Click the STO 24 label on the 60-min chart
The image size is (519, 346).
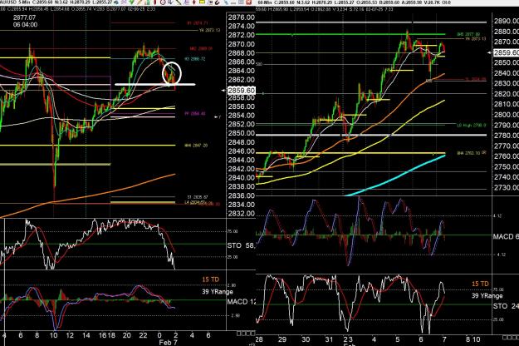[x=506, y=306]
